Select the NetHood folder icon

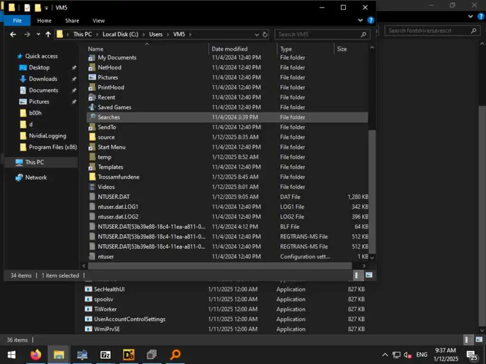[92, 67]
